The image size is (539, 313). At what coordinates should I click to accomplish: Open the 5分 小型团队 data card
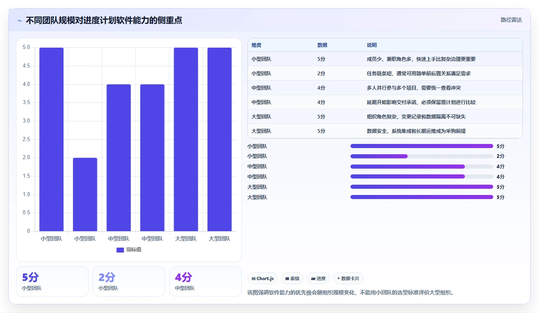click(x=52, y=281)
